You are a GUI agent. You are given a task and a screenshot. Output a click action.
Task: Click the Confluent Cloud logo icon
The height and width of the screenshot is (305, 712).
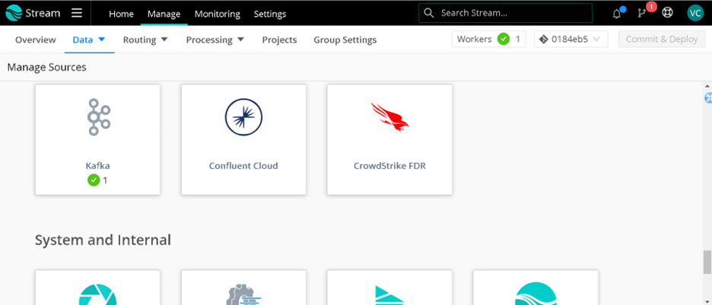[x=244, y=116]
